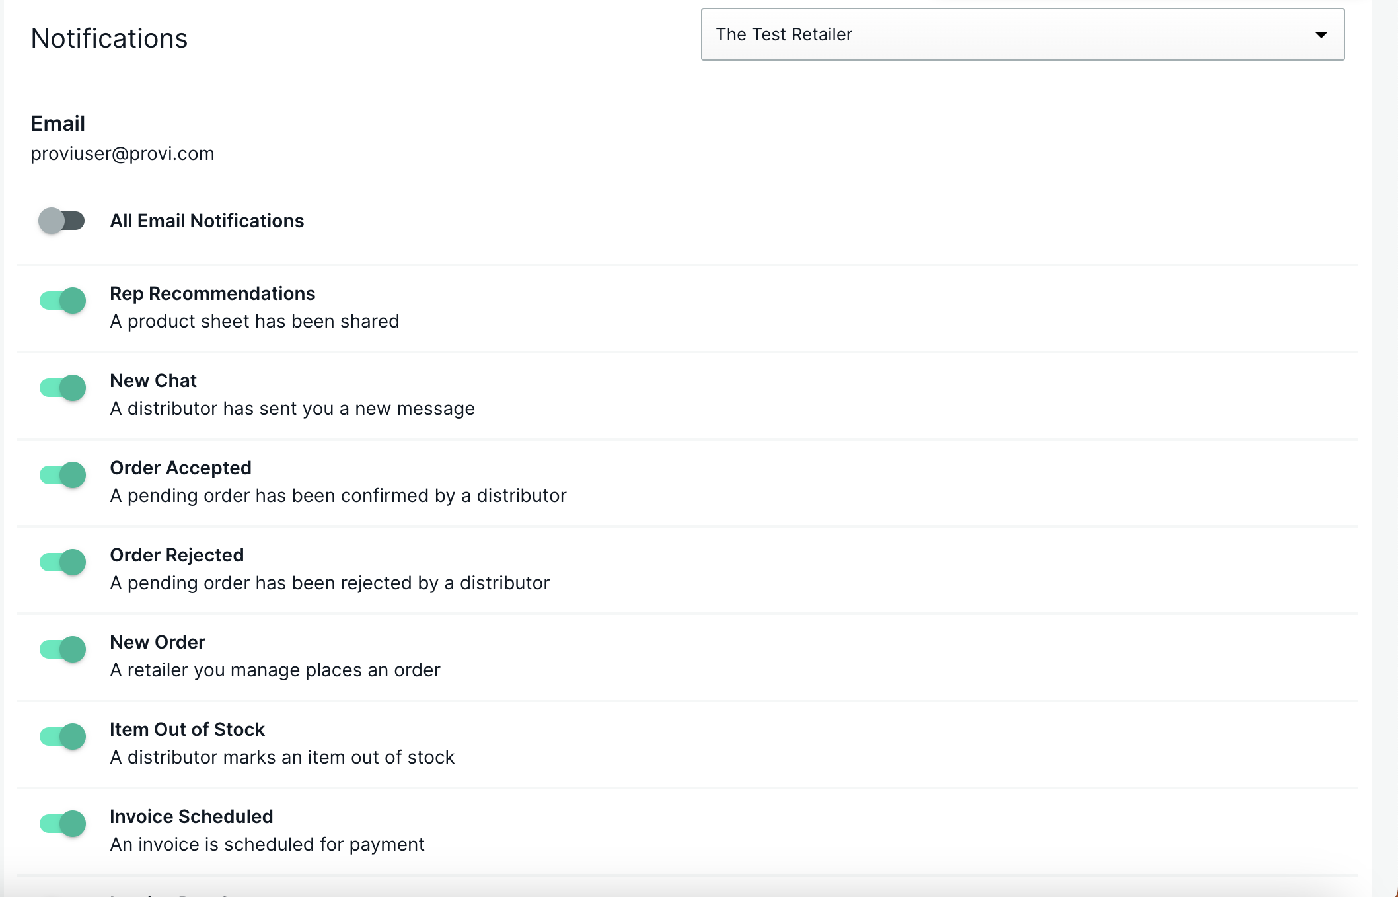Select the proviuser@provi.com email text
Image resolution: width=1398 pixels, height=897 pixels.
tap(122, 153)
